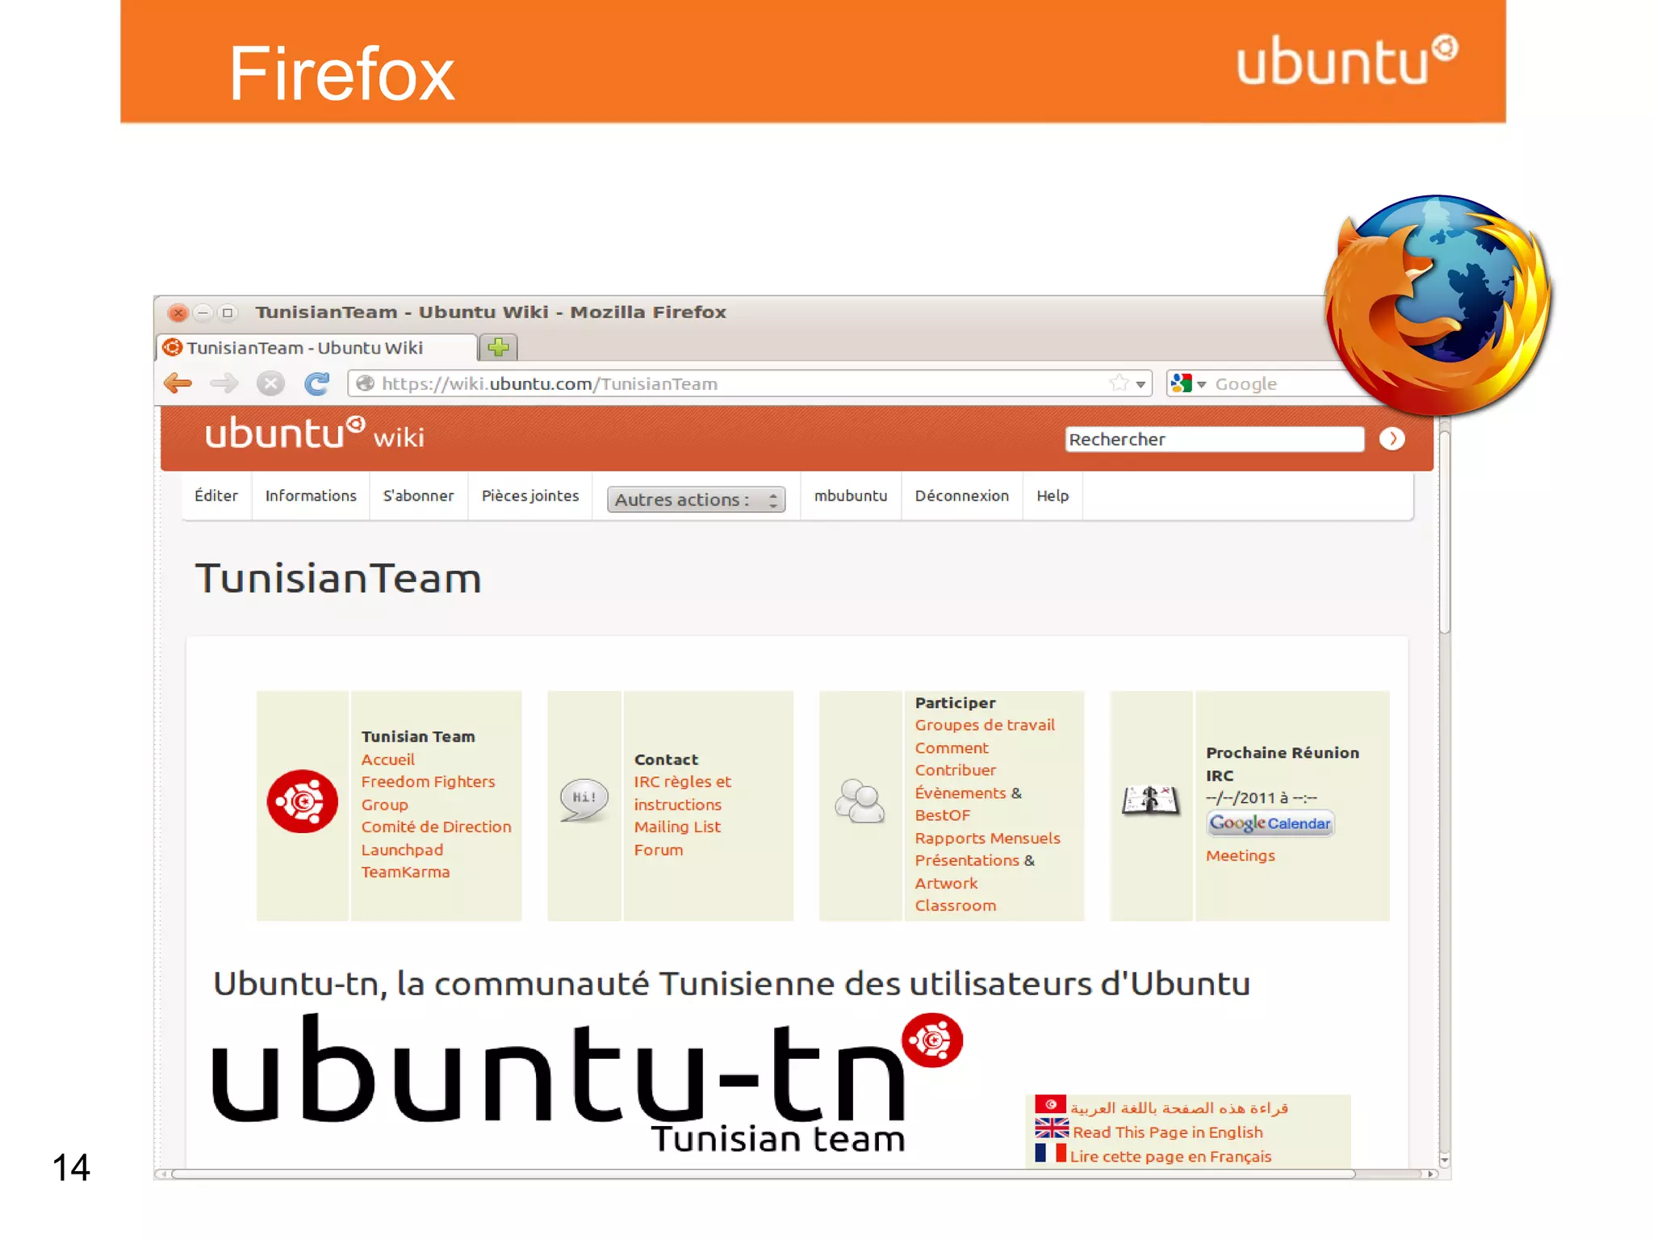Click the Tunisian flag icon

(1051, 1105)
